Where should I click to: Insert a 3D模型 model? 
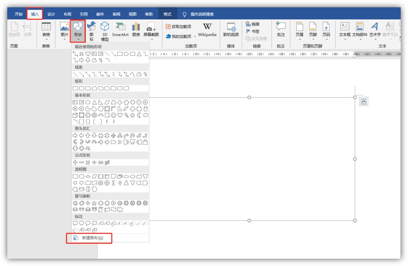[104, 28]
